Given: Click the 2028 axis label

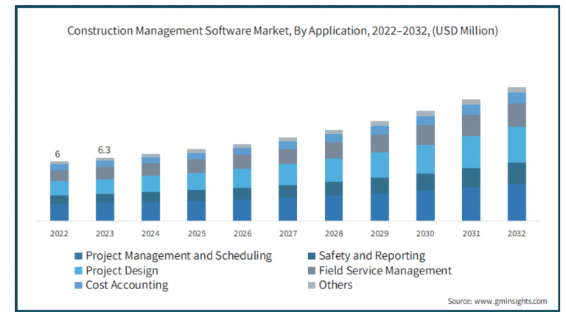Looking at the screenshot, I should tap(334, 233).
